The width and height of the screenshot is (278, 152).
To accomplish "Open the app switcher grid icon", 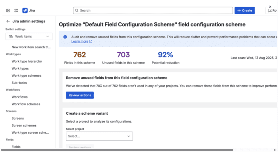I will click(x=16, y=11).
